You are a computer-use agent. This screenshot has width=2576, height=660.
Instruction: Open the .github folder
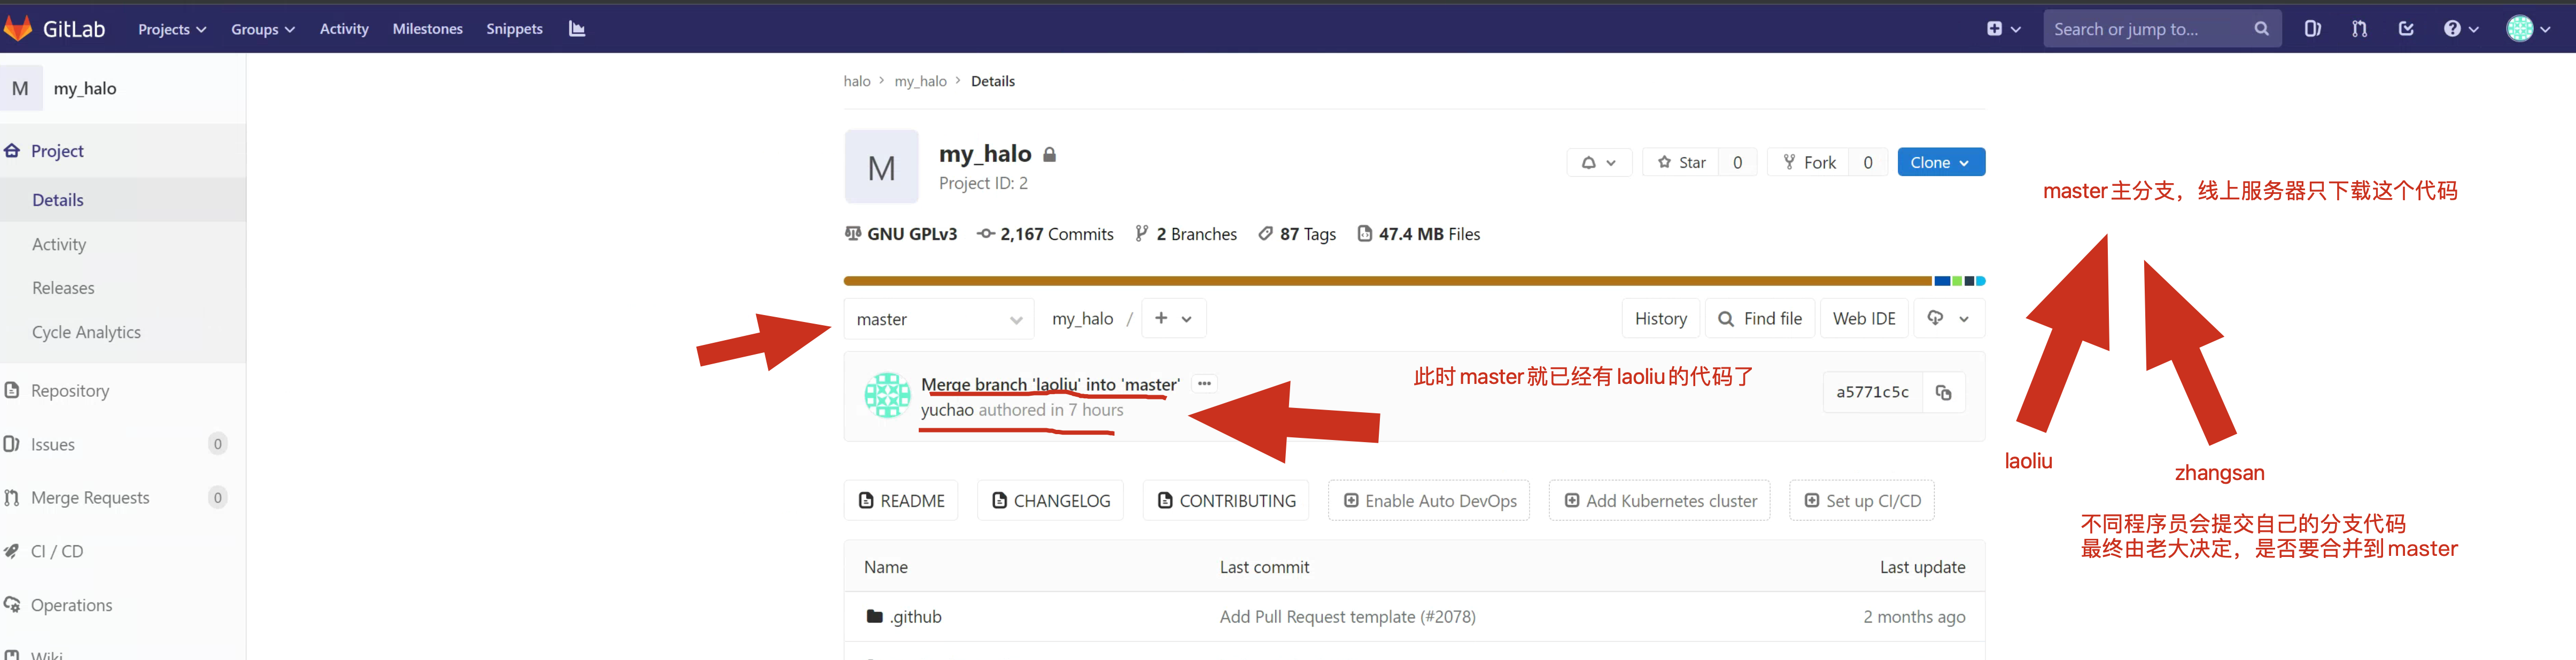tap(915, 617)
